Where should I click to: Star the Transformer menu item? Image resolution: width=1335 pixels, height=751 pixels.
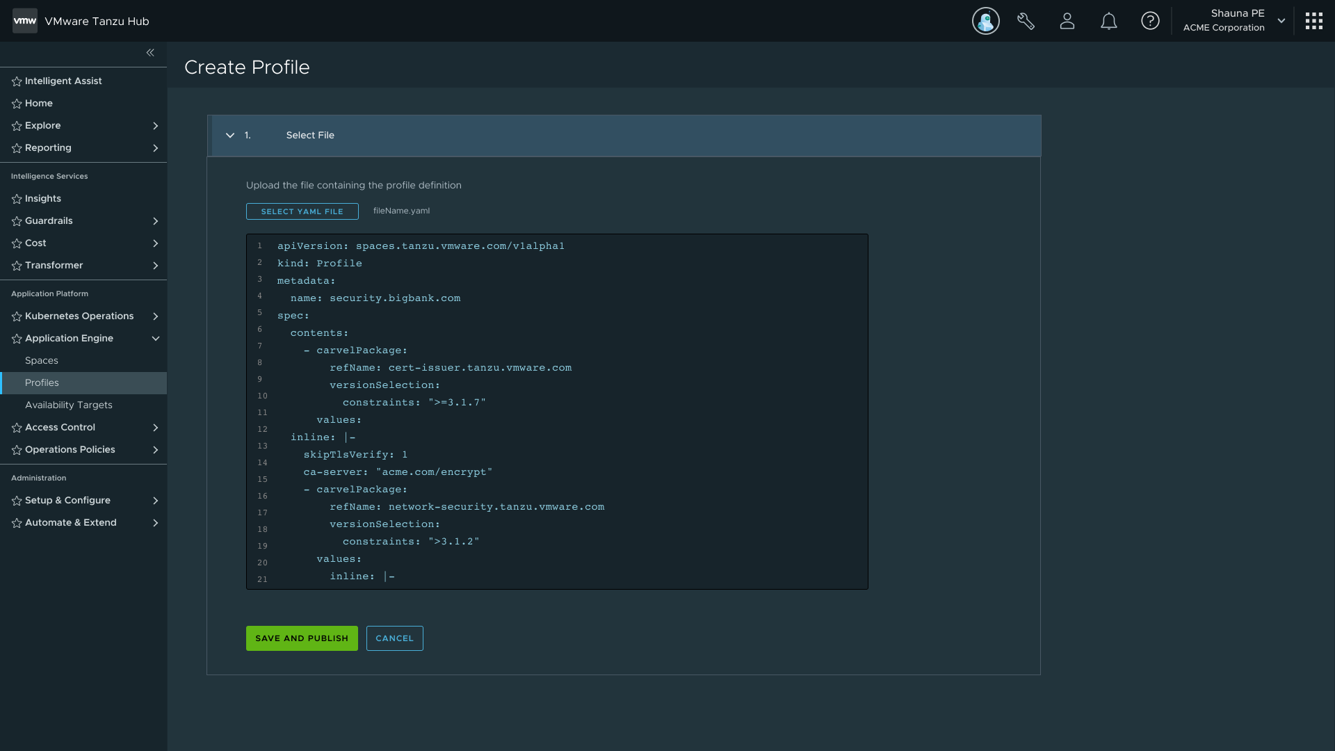coord(17,266)
